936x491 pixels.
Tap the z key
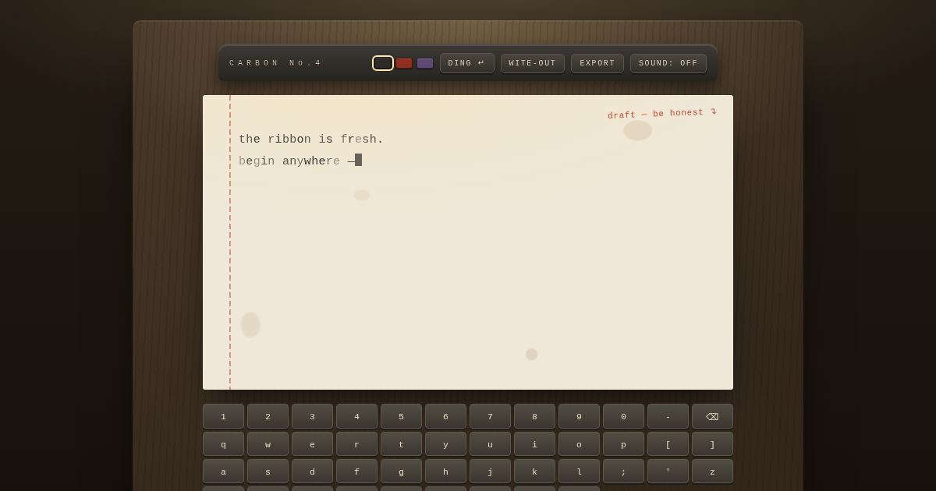[712, 471]
